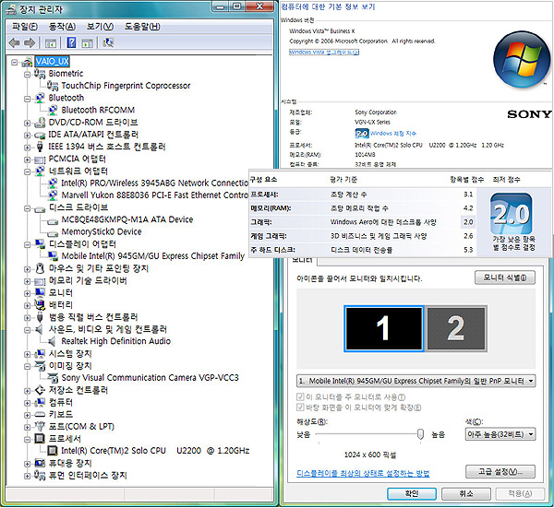Collapse the 프로세서 tree node
This screenshot has width=554, height=508.
pyautogui.click(x=27, y=439)
